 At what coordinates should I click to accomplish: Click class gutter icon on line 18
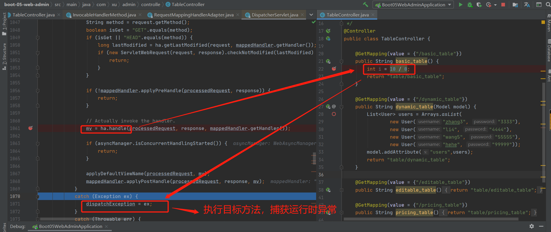click(x=328, y=39)
